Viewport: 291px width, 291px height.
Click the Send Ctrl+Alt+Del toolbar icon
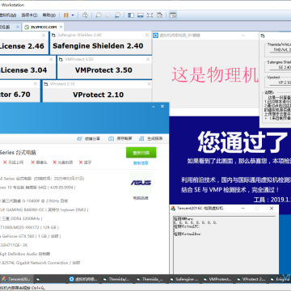coord(85,15)
